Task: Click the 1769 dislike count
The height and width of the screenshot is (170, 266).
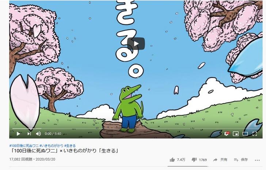Action: [203, 160]
